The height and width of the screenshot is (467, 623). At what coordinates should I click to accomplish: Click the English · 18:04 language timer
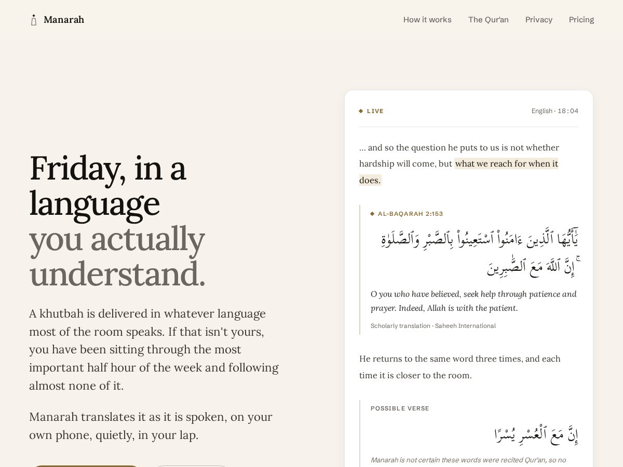tap(555, 111)
